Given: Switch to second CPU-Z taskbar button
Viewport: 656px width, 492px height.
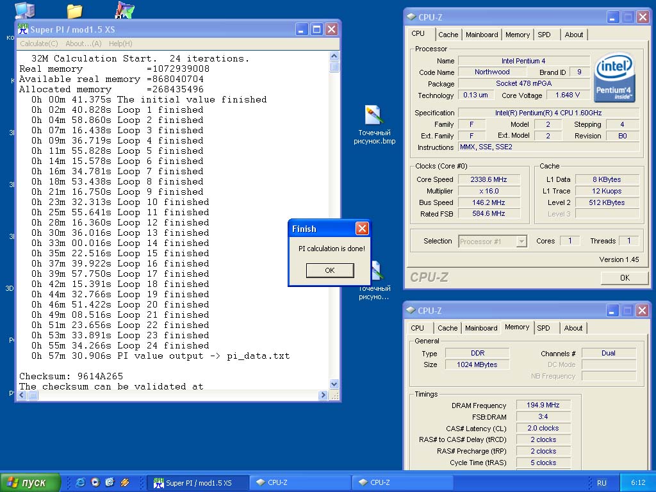Looking at the screenshot, I should coord(402,483).
